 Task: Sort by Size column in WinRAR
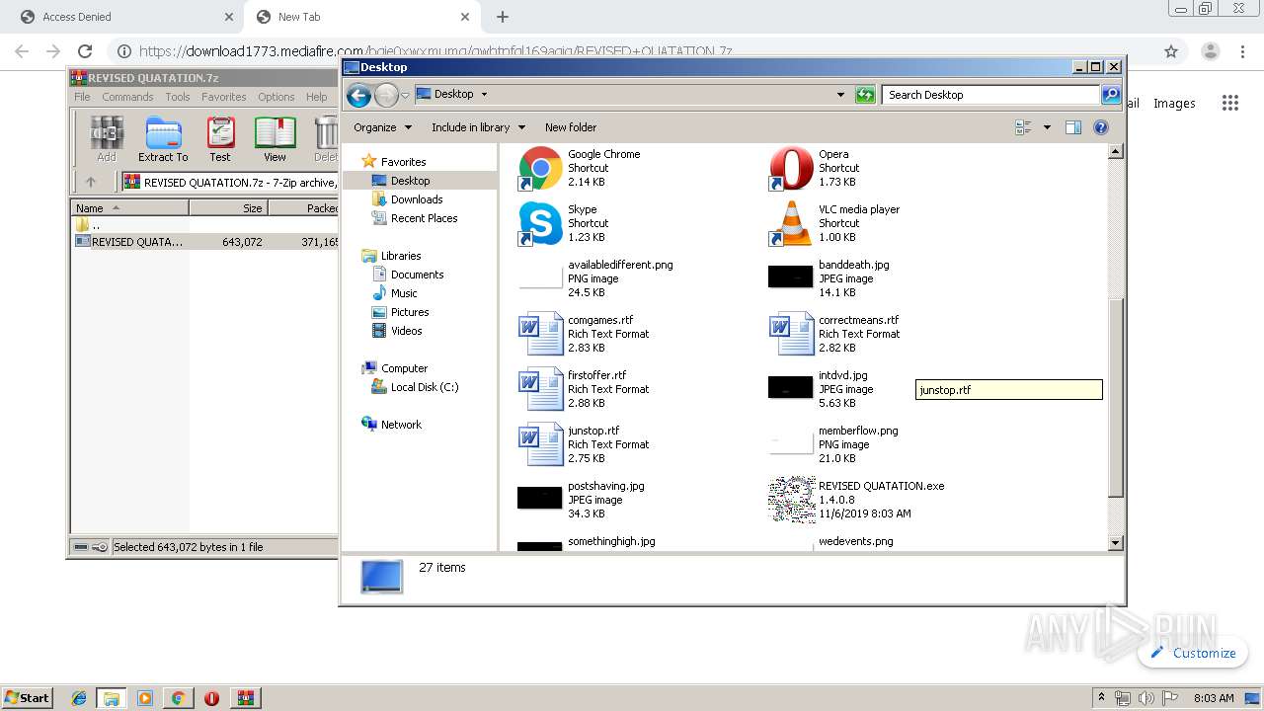228,208
